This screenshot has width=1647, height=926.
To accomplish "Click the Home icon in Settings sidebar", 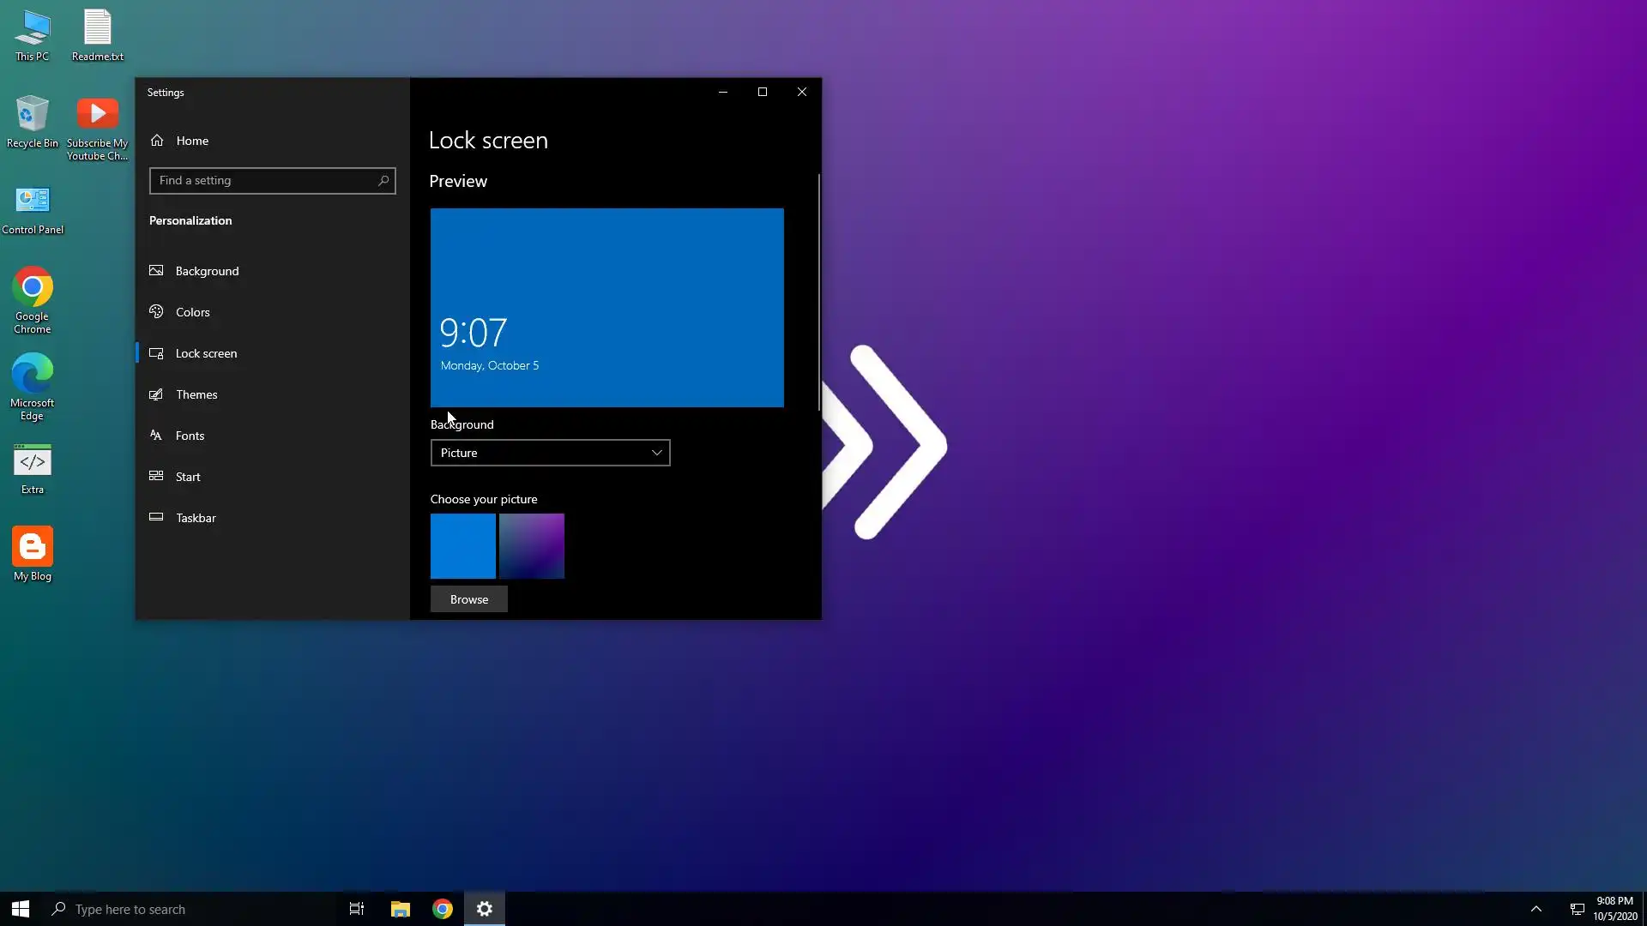I will [x=157, y=141].
